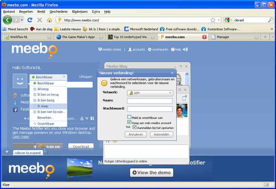
Task: Open voorkeuren settings with gear icon
Action: [158, 49]
